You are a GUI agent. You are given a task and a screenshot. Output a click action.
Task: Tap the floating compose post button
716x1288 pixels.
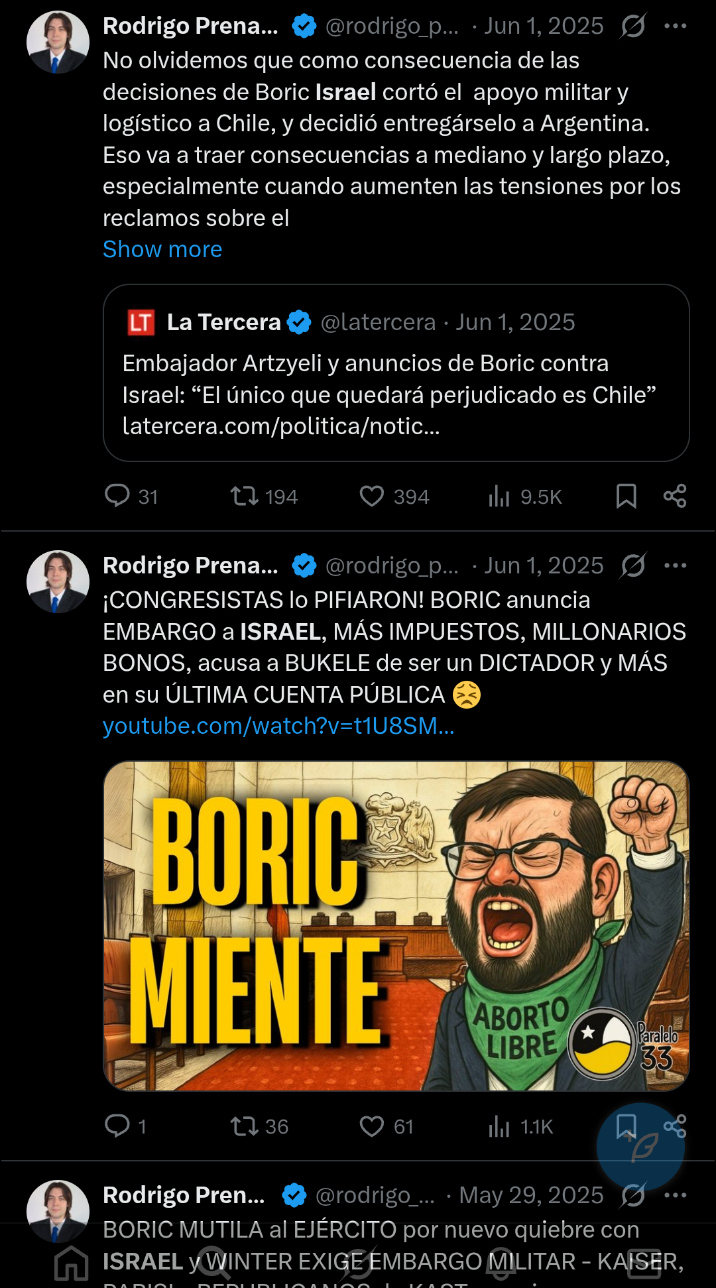(640, 1147)
